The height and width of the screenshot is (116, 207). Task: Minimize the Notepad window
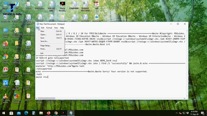click(171, 24)
